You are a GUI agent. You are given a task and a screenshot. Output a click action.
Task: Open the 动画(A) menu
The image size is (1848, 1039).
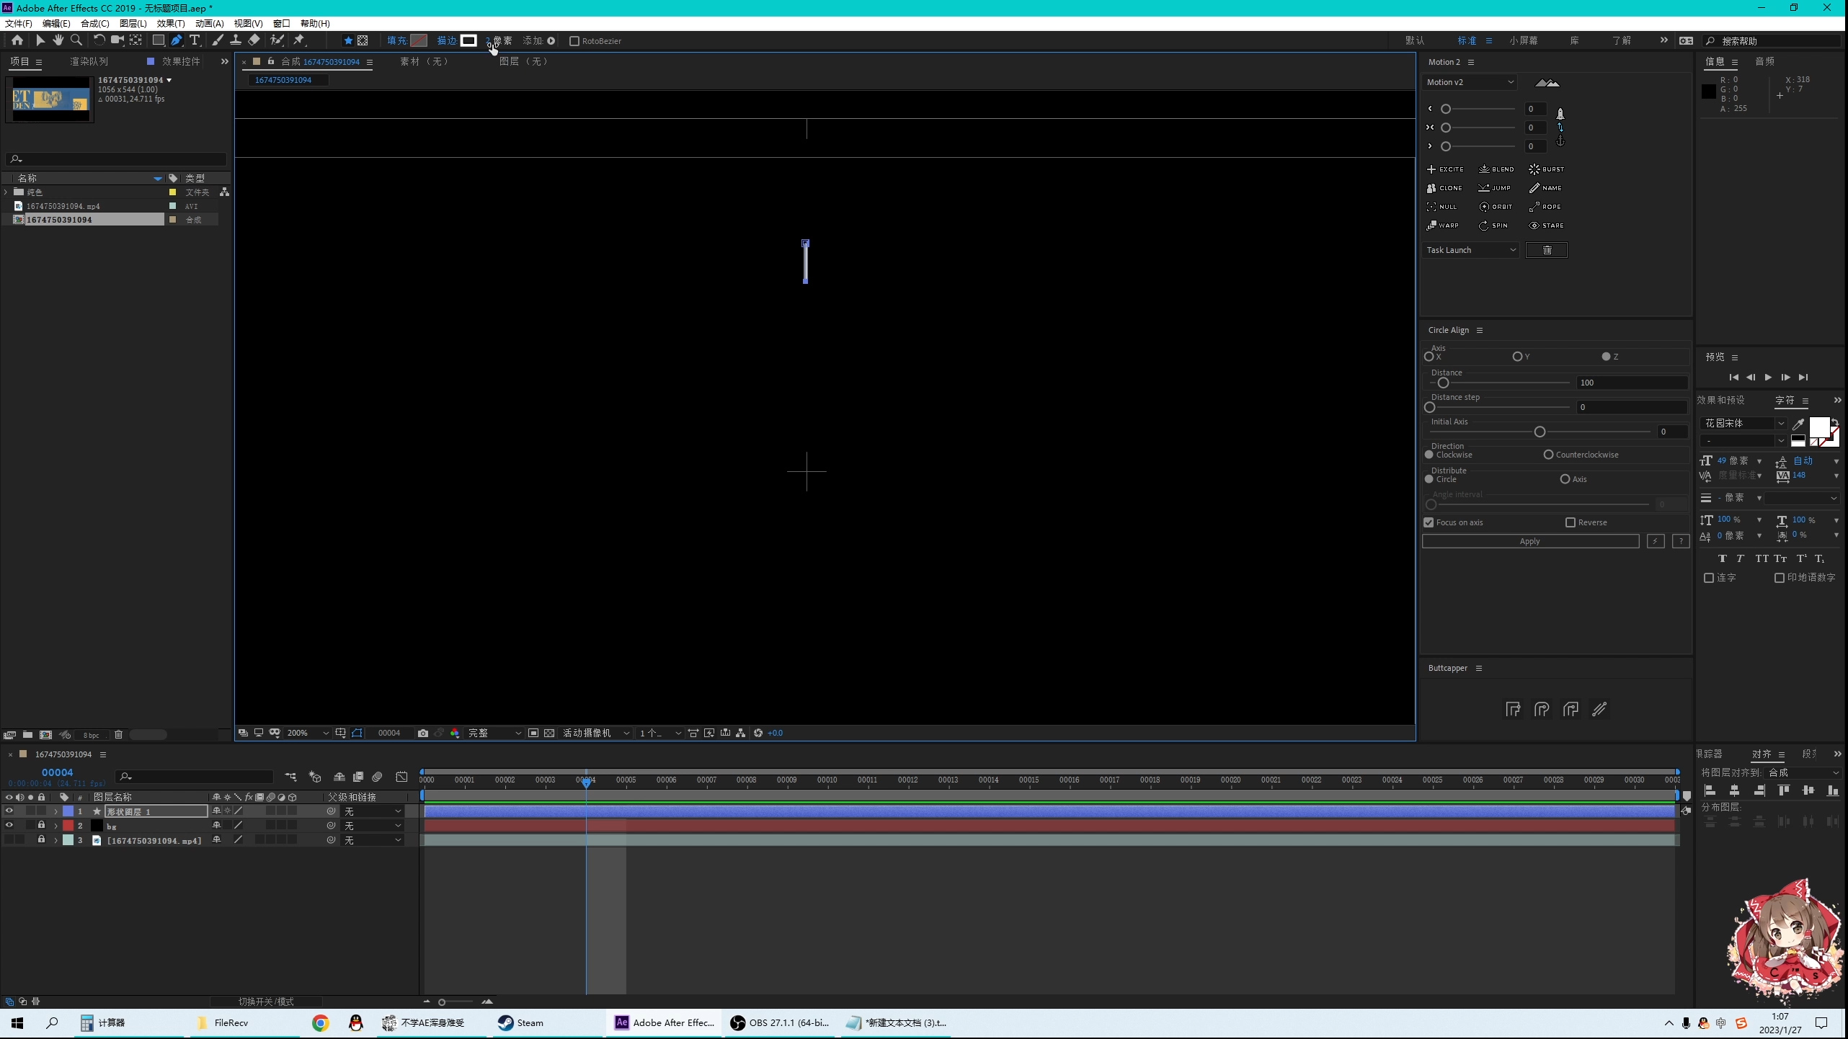210,23
